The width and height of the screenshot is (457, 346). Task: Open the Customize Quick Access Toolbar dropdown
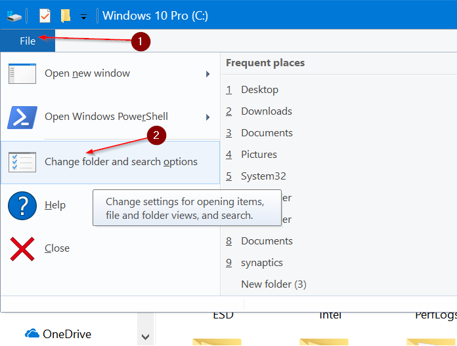(x=83, y=17)
